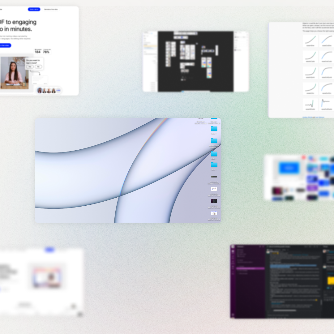The width and height of the screenshot is (334, 334).
Task: Open the graphic design folder on desktop
Action: 214,143
